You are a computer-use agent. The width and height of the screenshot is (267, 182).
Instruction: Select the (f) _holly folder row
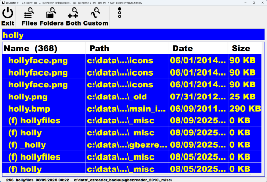(x=27, y=145)
